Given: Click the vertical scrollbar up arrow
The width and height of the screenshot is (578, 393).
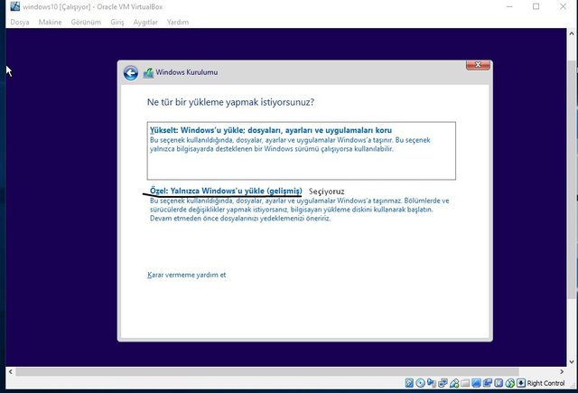Looking at the screenshot, I should pos(572,33).
